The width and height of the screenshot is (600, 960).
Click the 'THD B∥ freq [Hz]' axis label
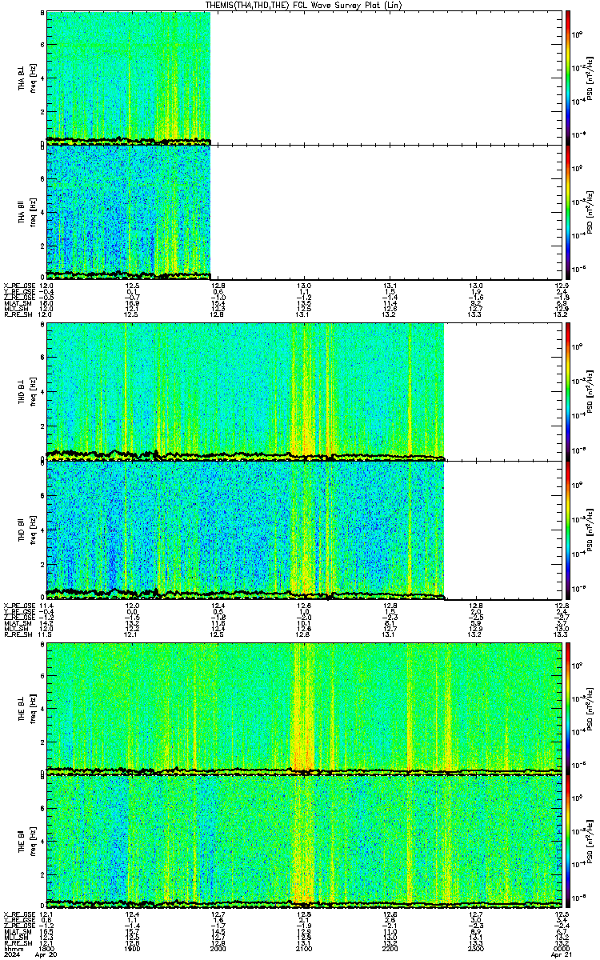pyautogui.click(x=26, y=530)
